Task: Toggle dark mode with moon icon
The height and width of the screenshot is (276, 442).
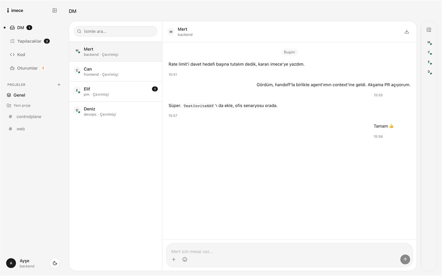Action: click(x=55, y=263)
